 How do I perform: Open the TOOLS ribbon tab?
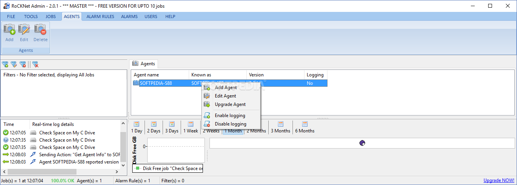(x=31, y=17)
